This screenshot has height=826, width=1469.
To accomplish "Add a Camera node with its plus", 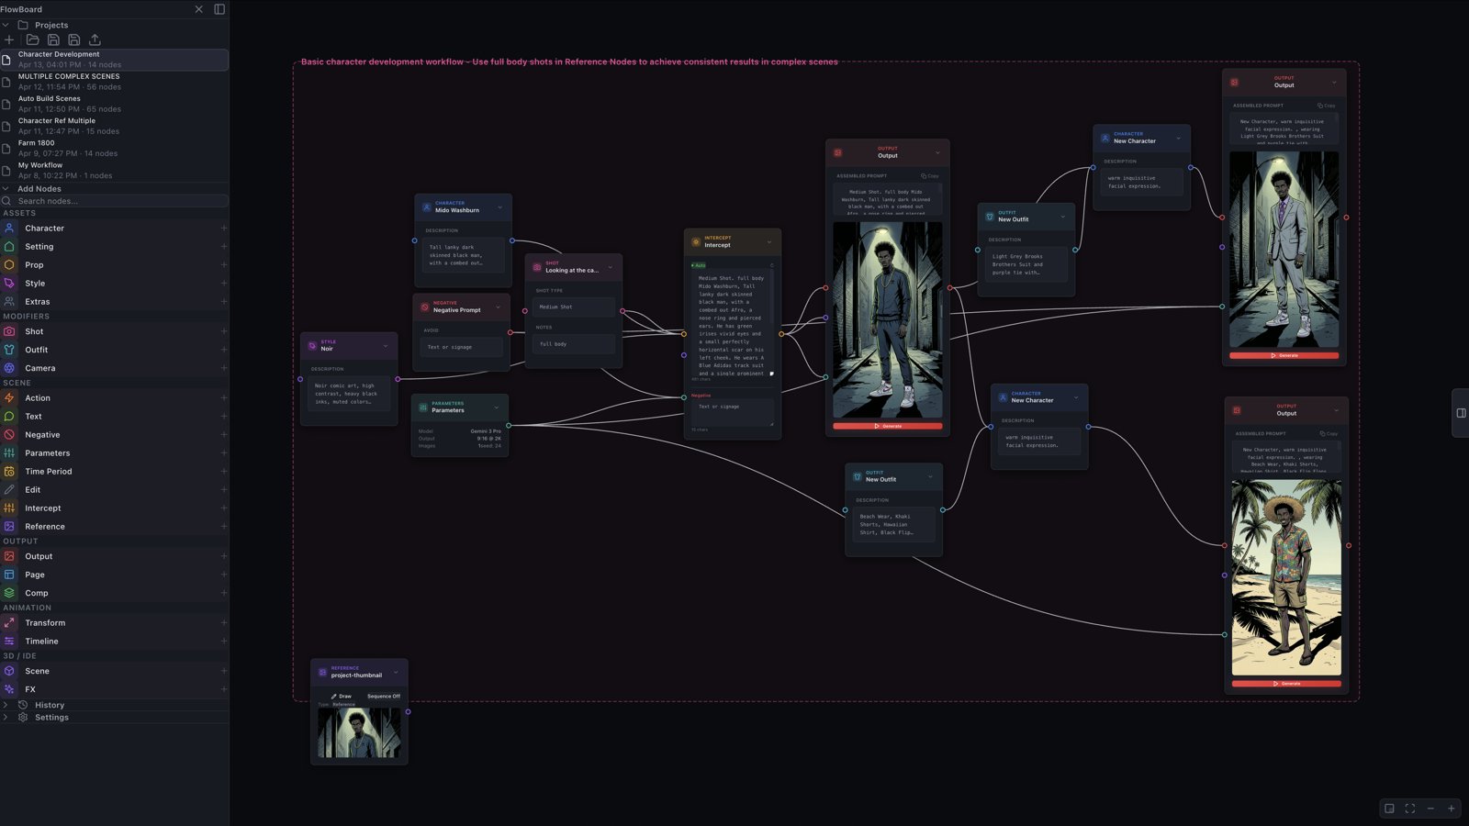I will pos(224,368).
